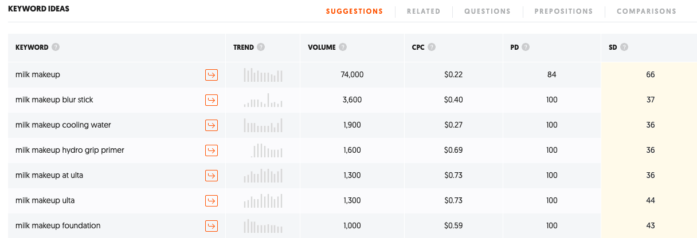
Task: Open arrow icon for milk makeup at ulta
Action: [x=212, y=176]
